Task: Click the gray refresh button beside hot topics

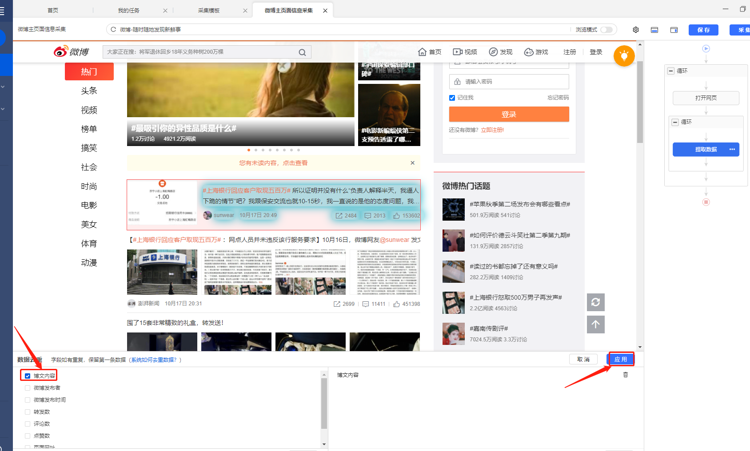Action: click(596, 302)
